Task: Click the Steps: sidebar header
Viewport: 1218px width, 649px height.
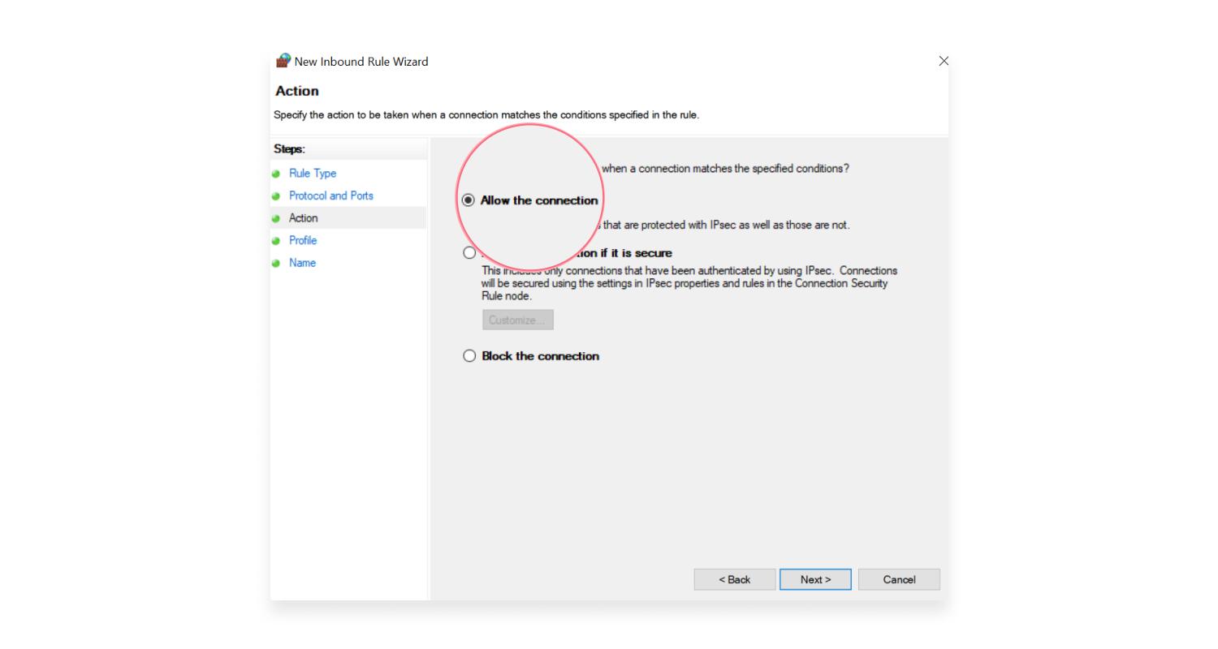Action: (x=290, y=149)
